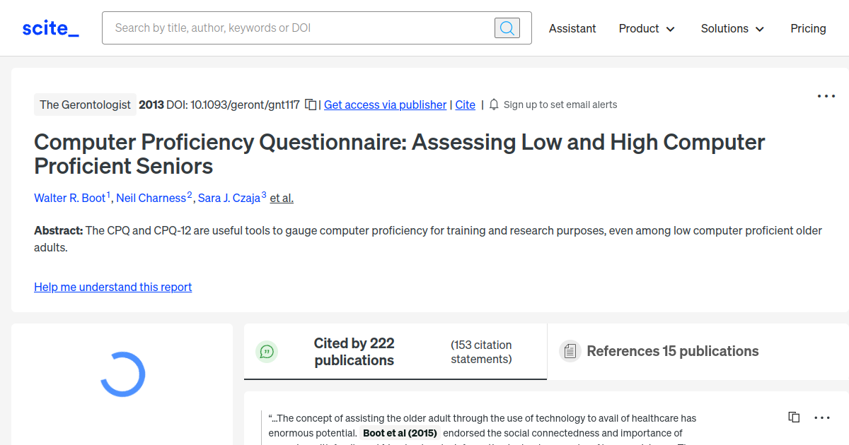The image size is (849, 445).
Task: Switch to the References 15 publications tab
Action: tap(672, 350)
